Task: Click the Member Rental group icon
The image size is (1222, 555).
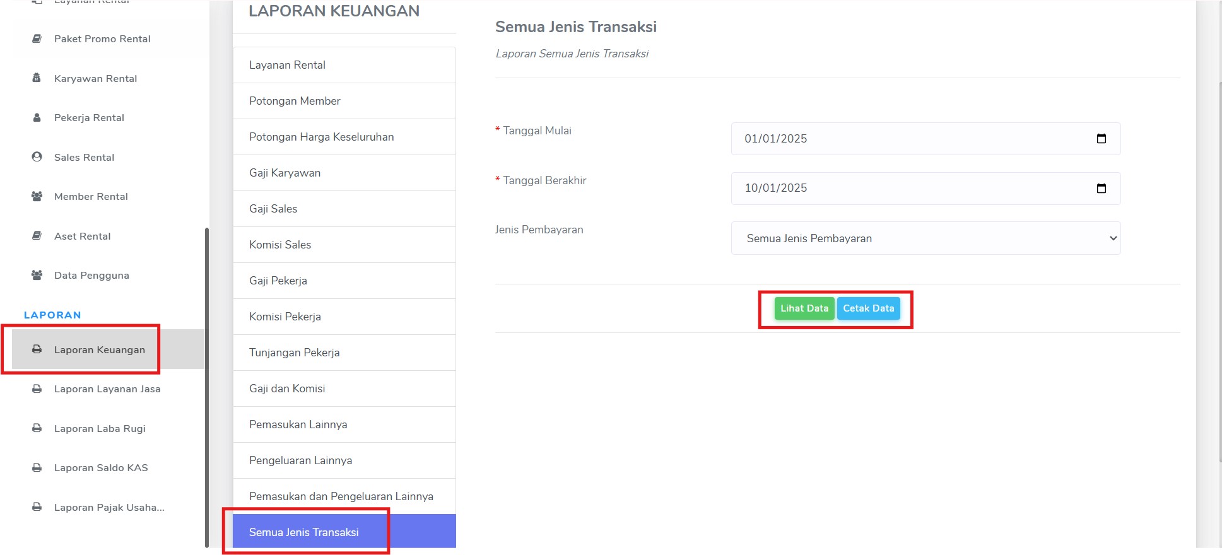Action: [37, 196]
